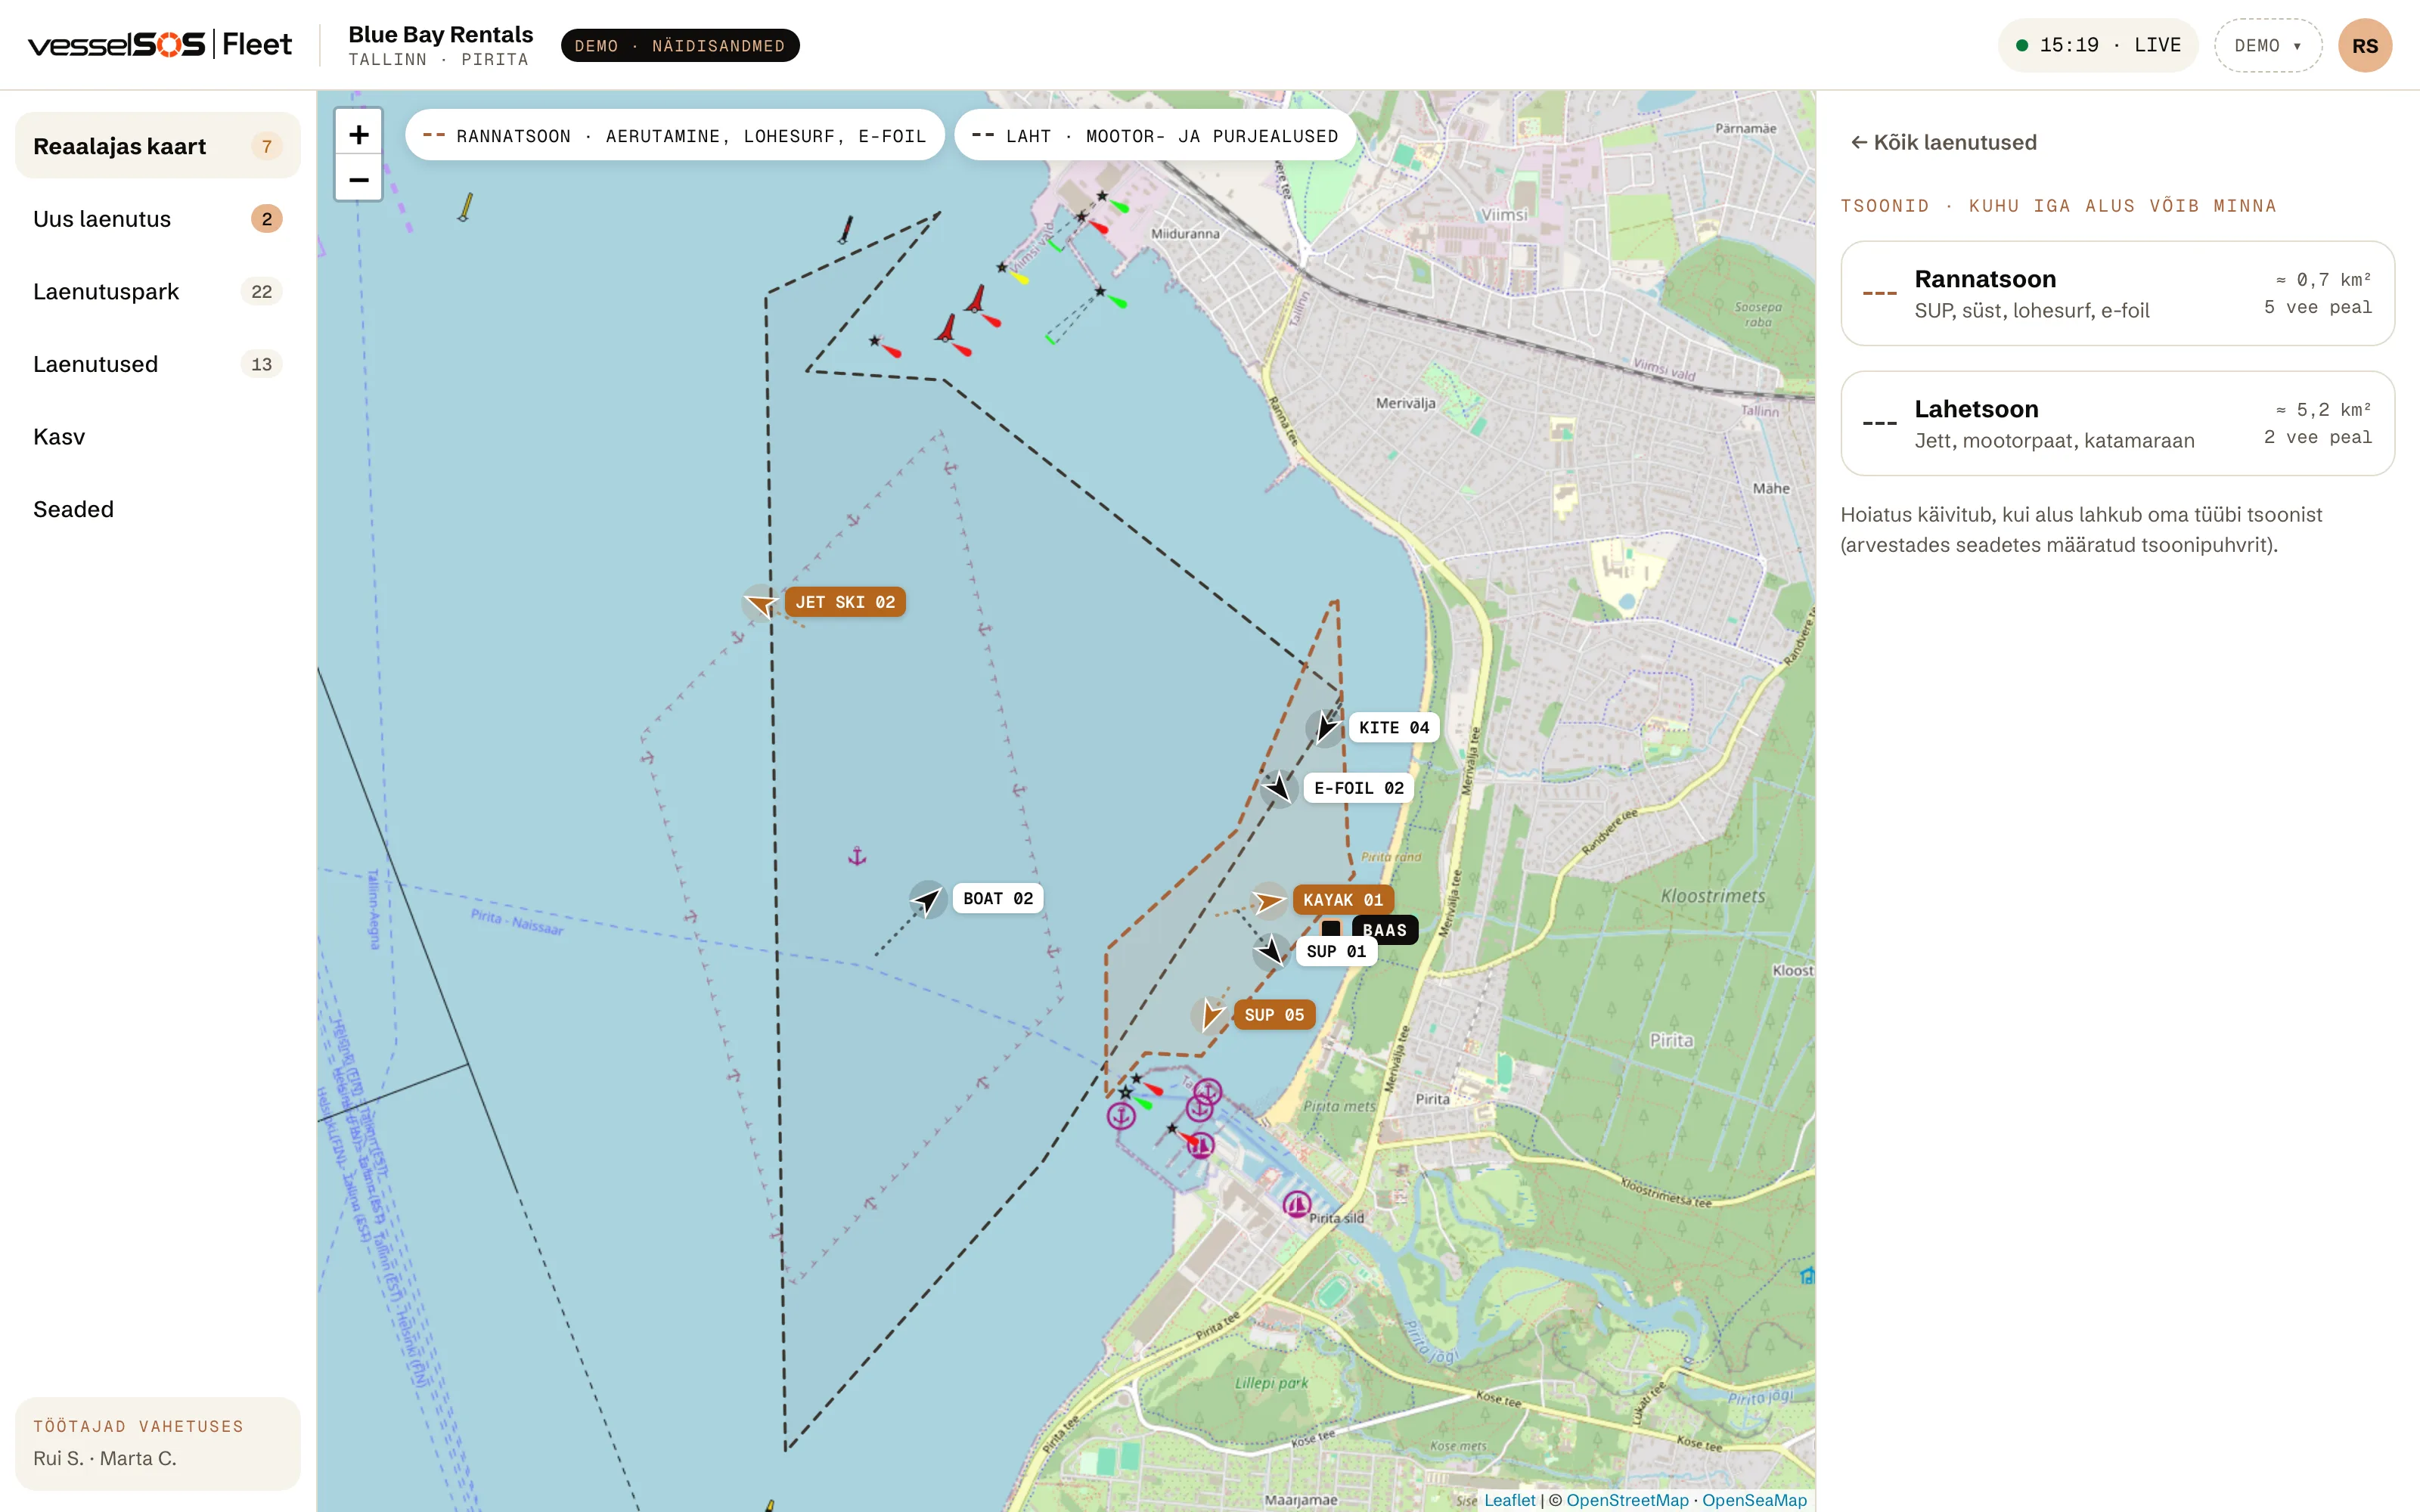Screen dimensions: 2420x1512
Task: Go back to Kõik laenutused
Action: point(1943,142)
